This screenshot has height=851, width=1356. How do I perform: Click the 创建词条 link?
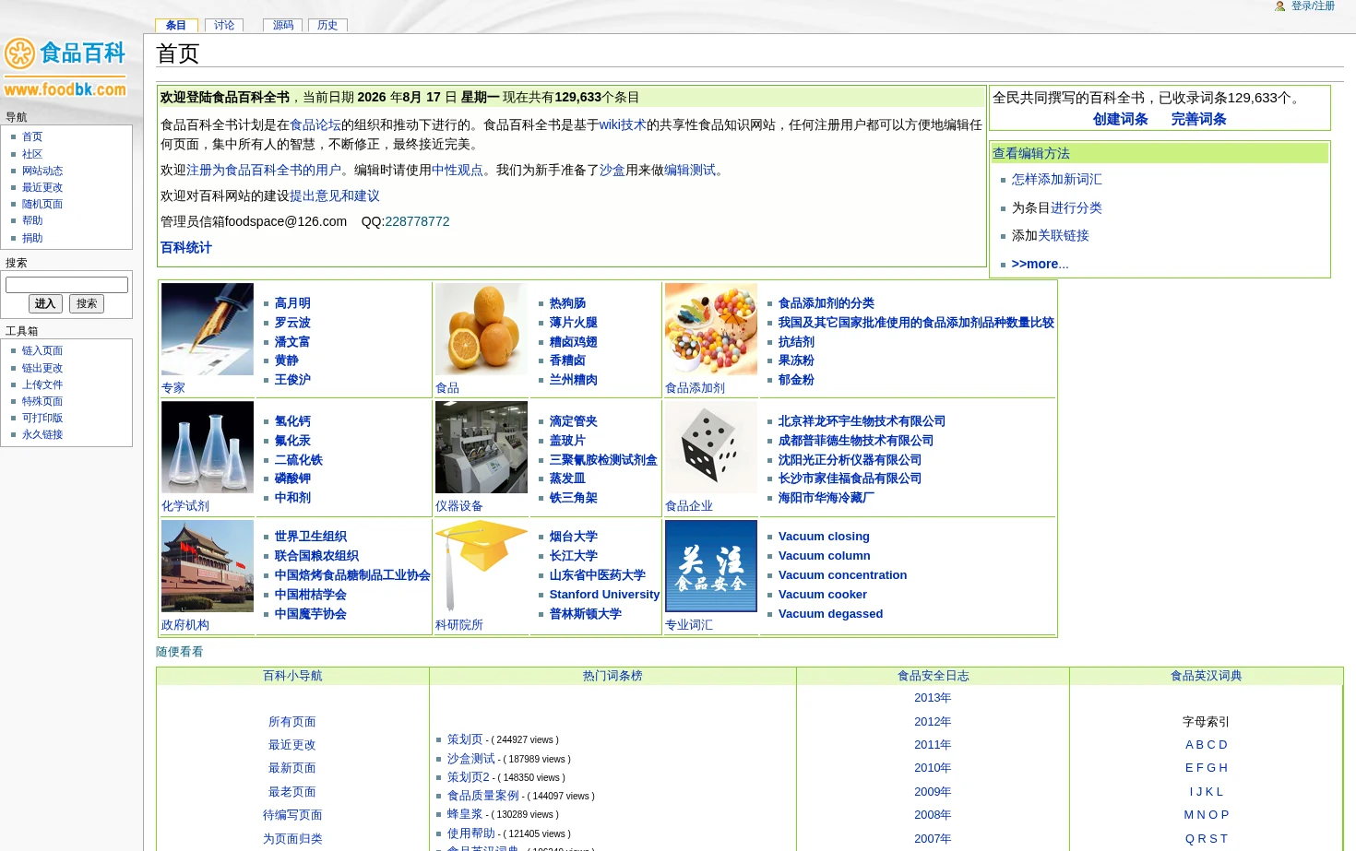click(1121, 119)
